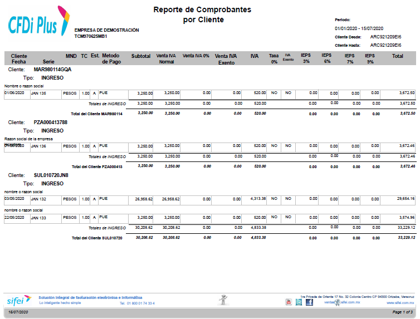The width and height of the screenshot is (420, 319).
Task: Click the 'TC' column header
Action: (x=84, y=56)
